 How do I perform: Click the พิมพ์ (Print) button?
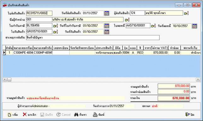(99, 115)
